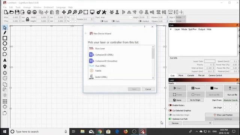Click the Home button

pos(177,100)
